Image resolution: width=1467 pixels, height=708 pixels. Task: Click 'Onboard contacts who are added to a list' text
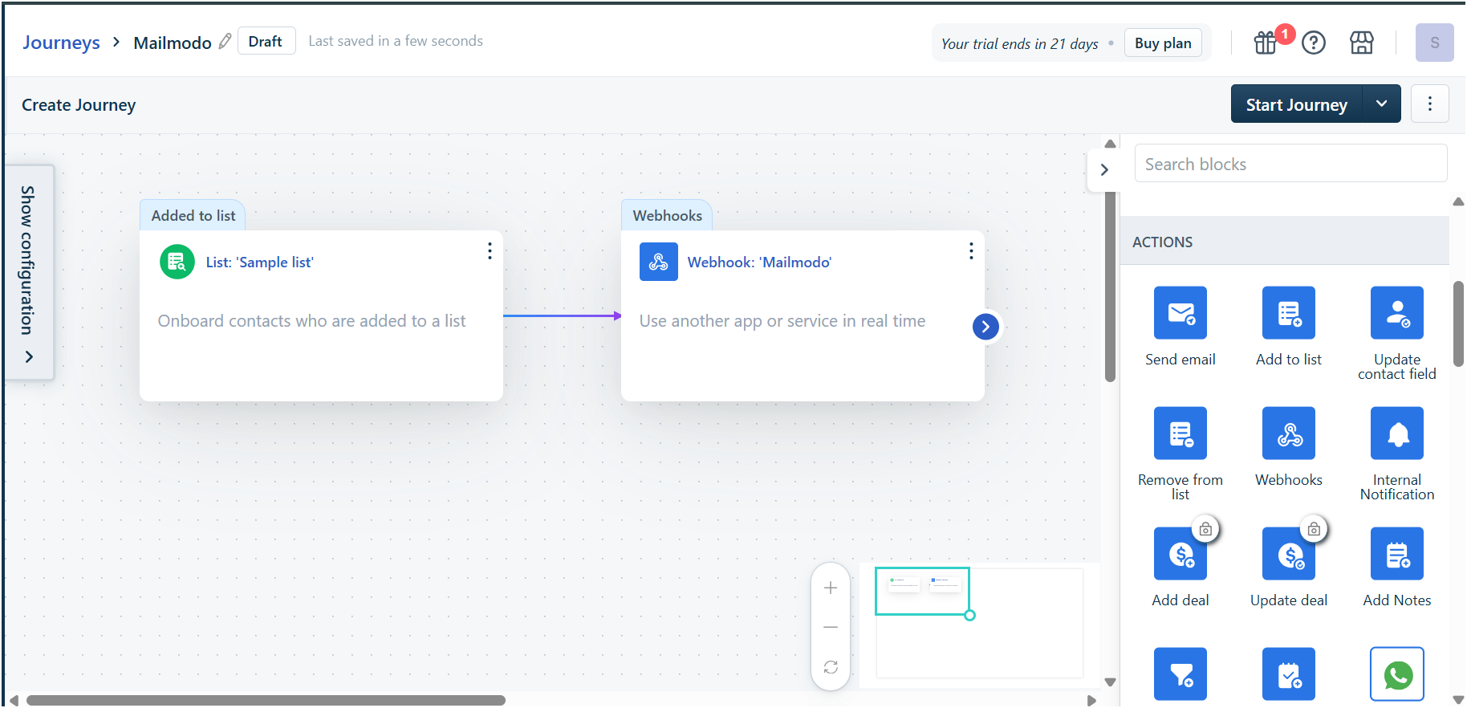311,321
